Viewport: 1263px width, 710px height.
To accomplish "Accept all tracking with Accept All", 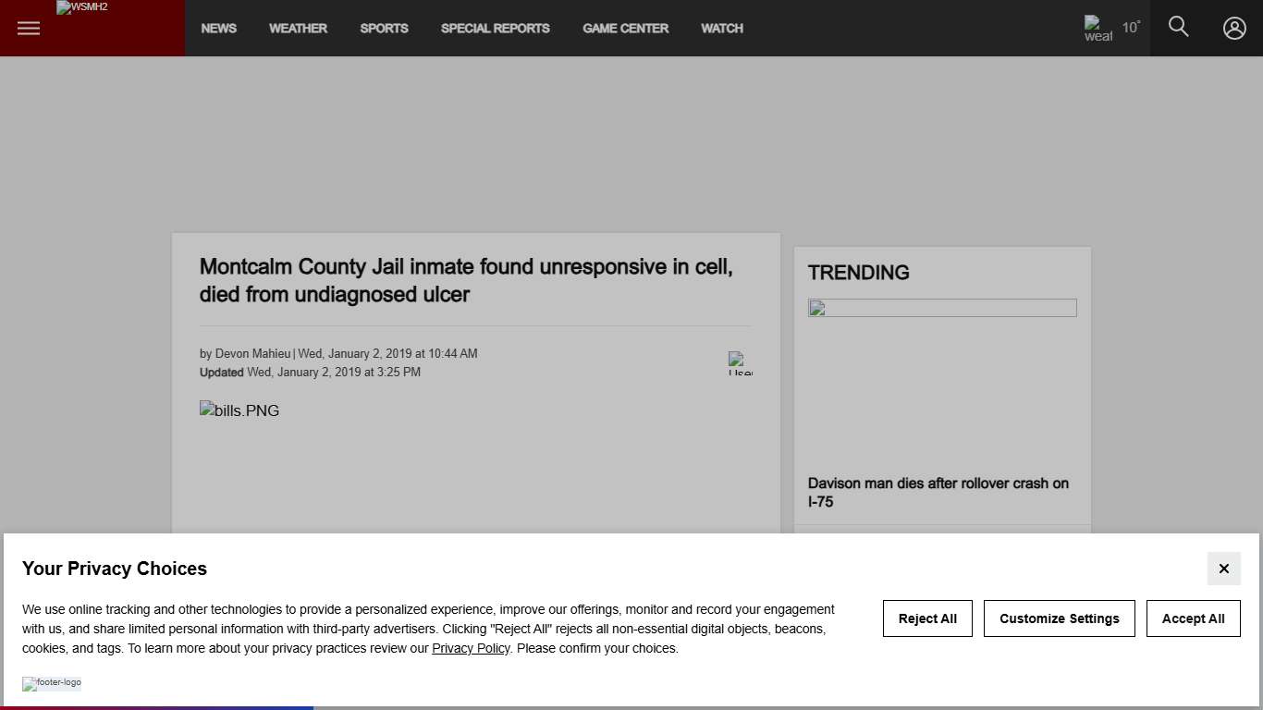I will (1193, 618).
